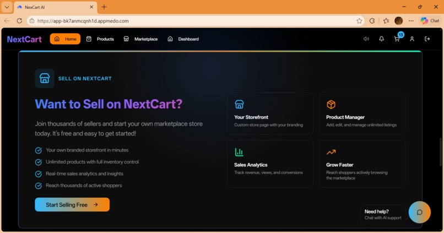
Task: Click the Grow Faster trend arrow icon
Action: (x=331, y=152)
